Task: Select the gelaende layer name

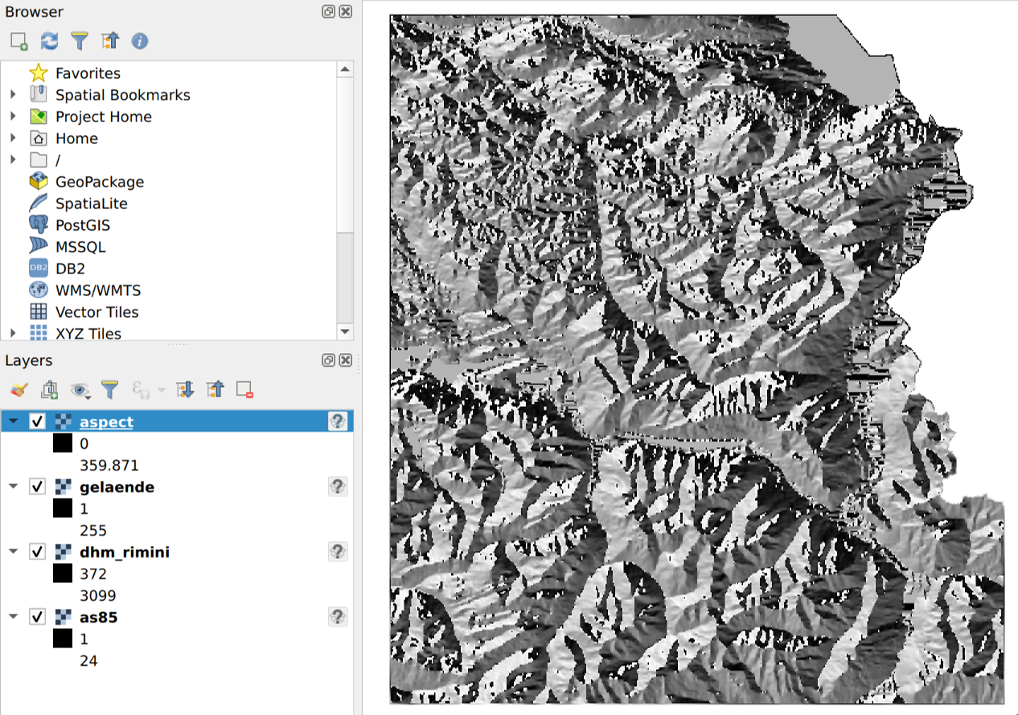Action: pos(117,487)
